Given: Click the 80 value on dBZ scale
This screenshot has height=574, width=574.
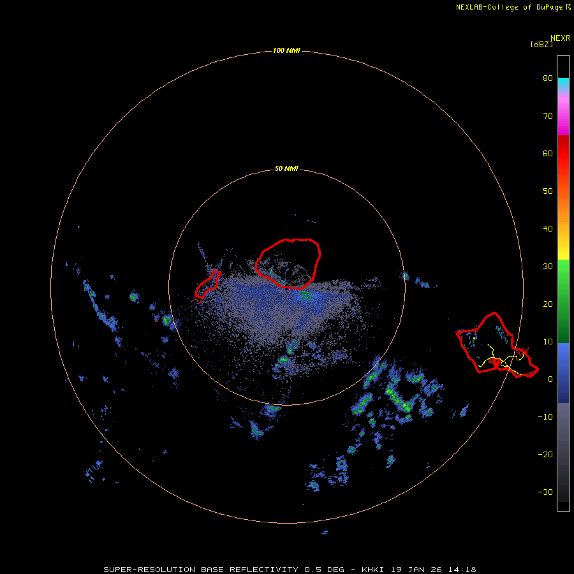Looking at the screenshot, I should click(x=548, y=78).
